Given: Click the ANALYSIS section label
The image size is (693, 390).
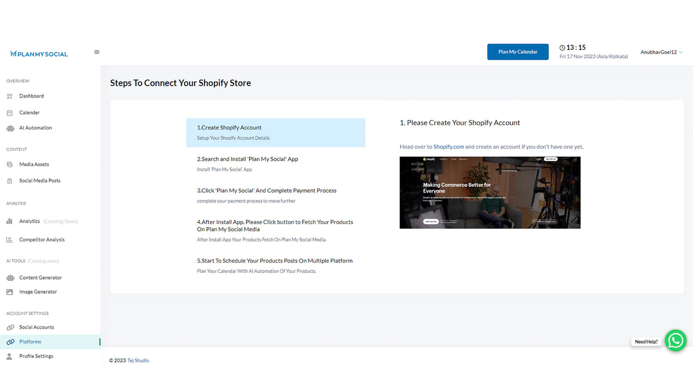Looking at the screenshot, I should 16,204.
